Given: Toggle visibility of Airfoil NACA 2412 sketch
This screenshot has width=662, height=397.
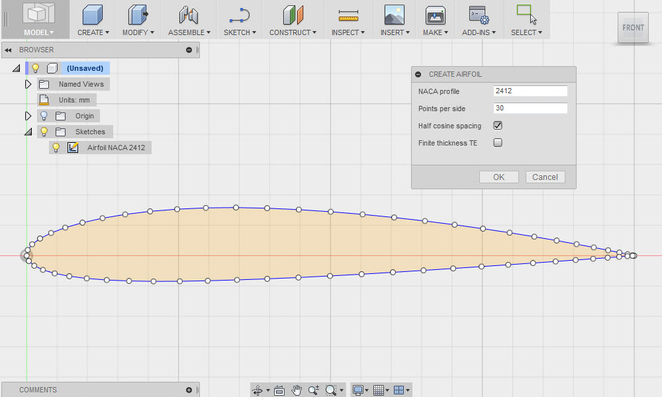Looking at the screenshot, I should pos(56,148).
